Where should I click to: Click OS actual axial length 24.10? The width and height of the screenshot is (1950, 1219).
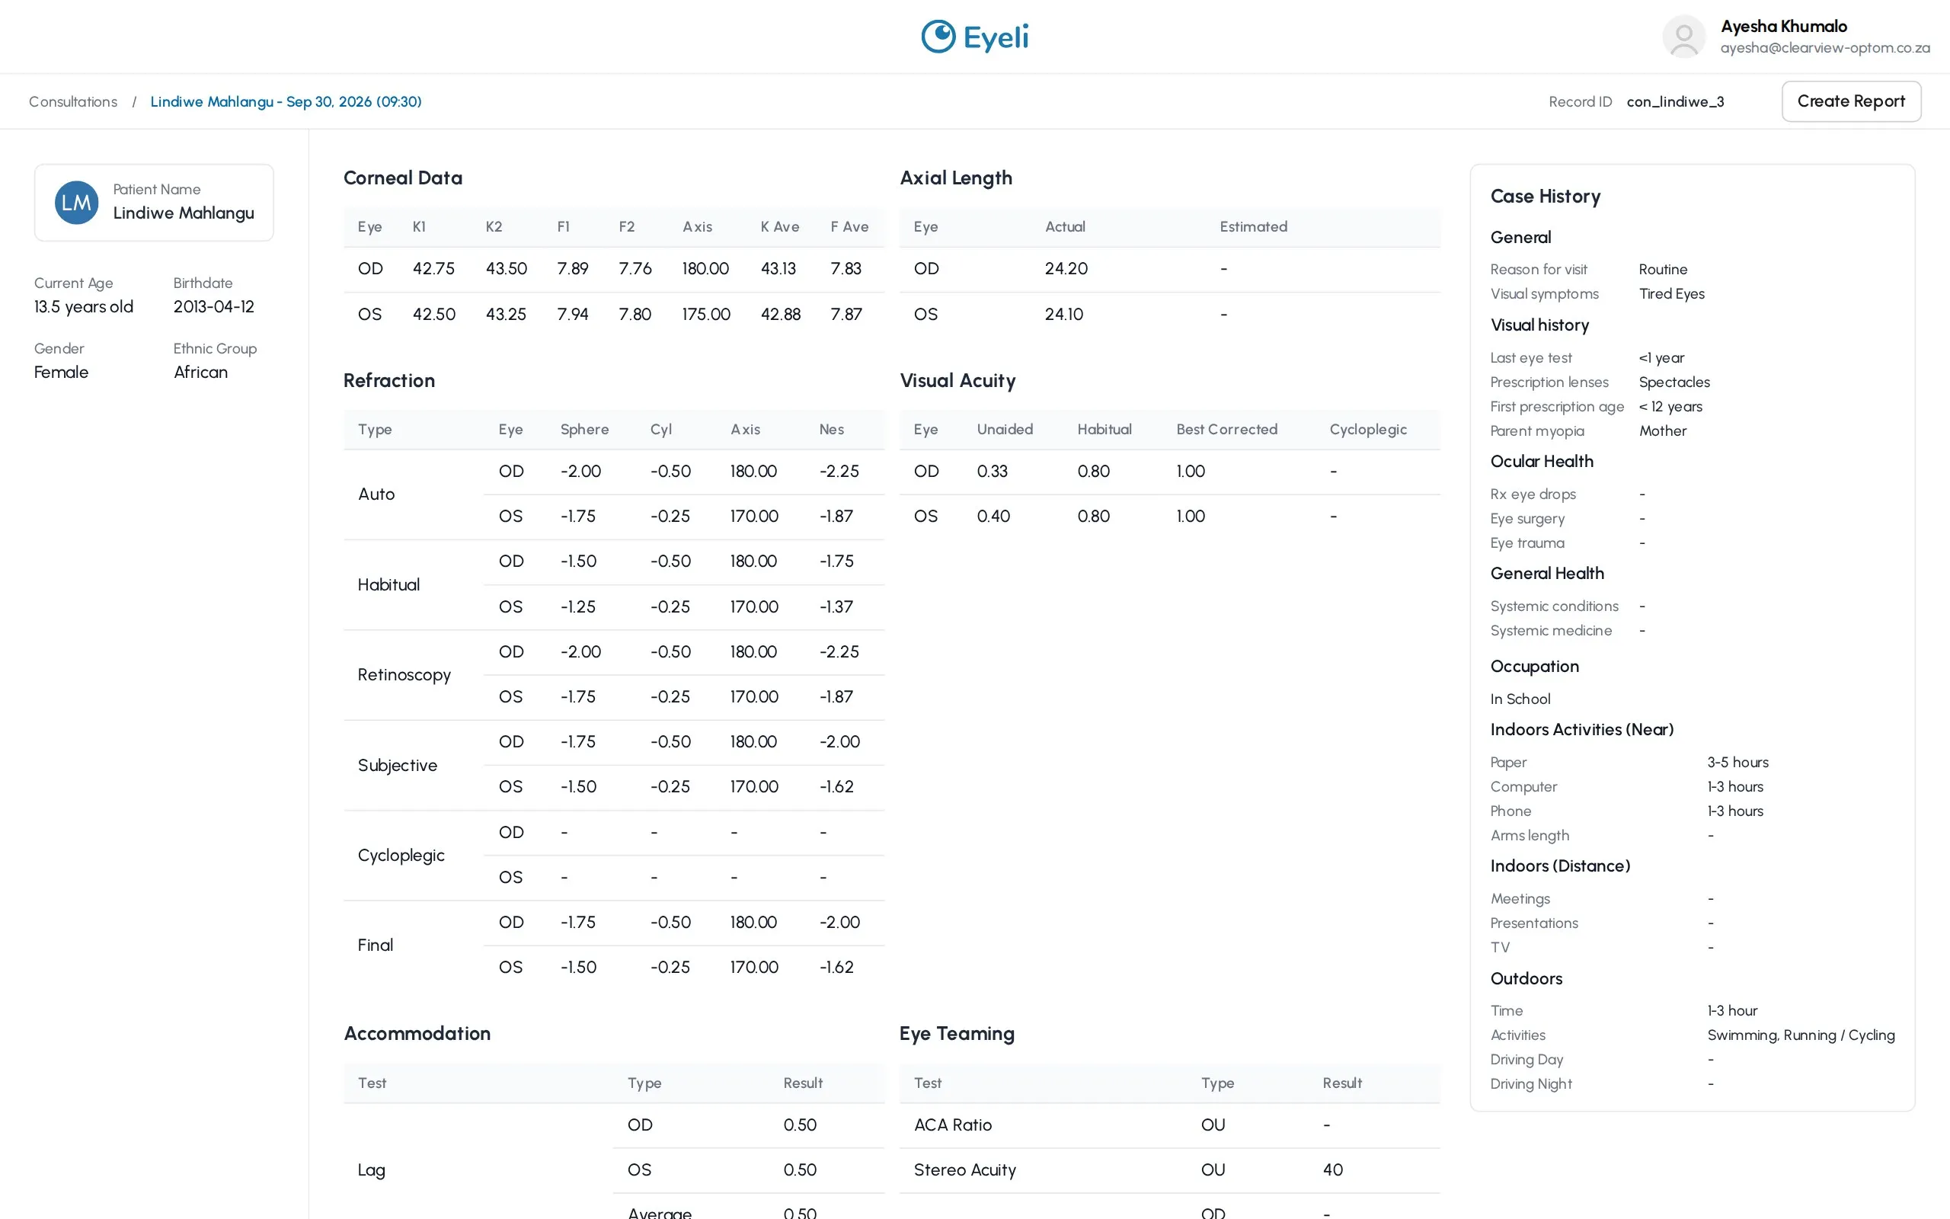click(x=1063, y=315)
